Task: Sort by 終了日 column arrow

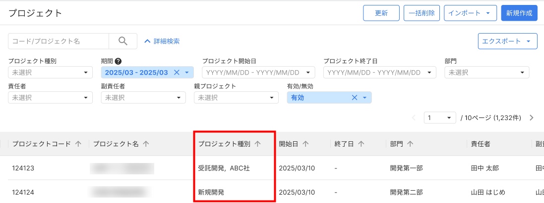Action: [x=361, y=144]
